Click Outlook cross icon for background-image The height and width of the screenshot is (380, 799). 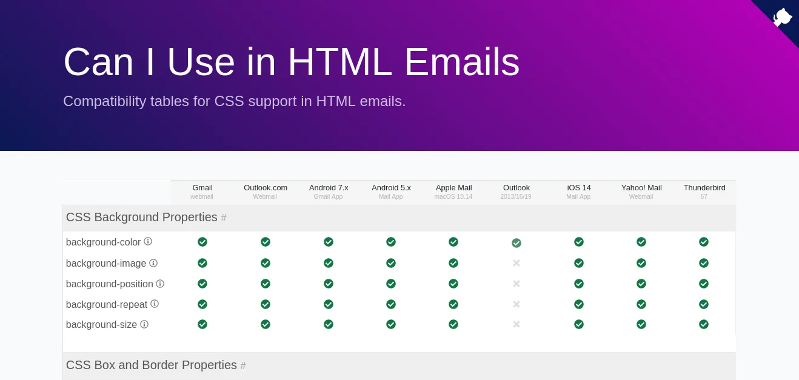517,263
